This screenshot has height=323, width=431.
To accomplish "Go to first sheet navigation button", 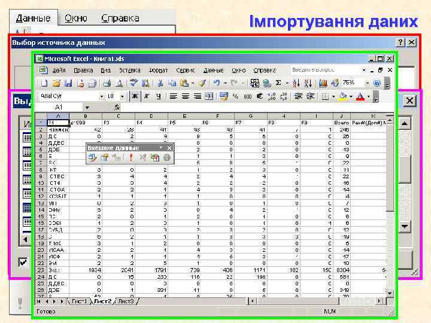I will click(x=39, y=301).
